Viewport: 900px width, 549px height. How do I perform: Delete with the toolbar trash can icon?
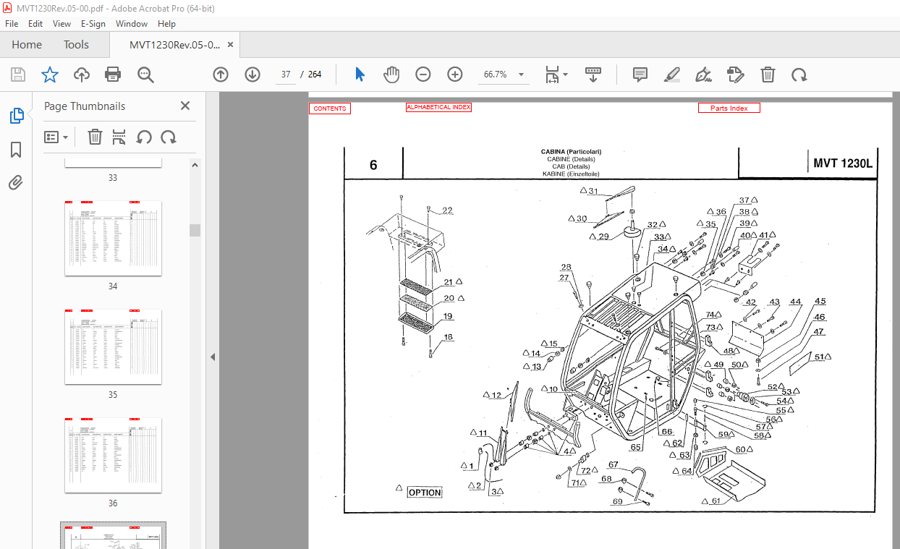tap(768, 75)
